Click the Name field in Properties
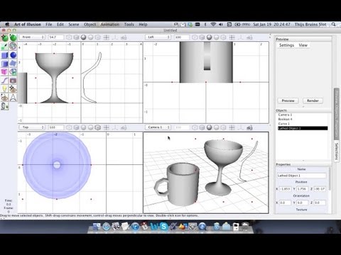This screenshot has width=341, height=255. pos(301,176)
